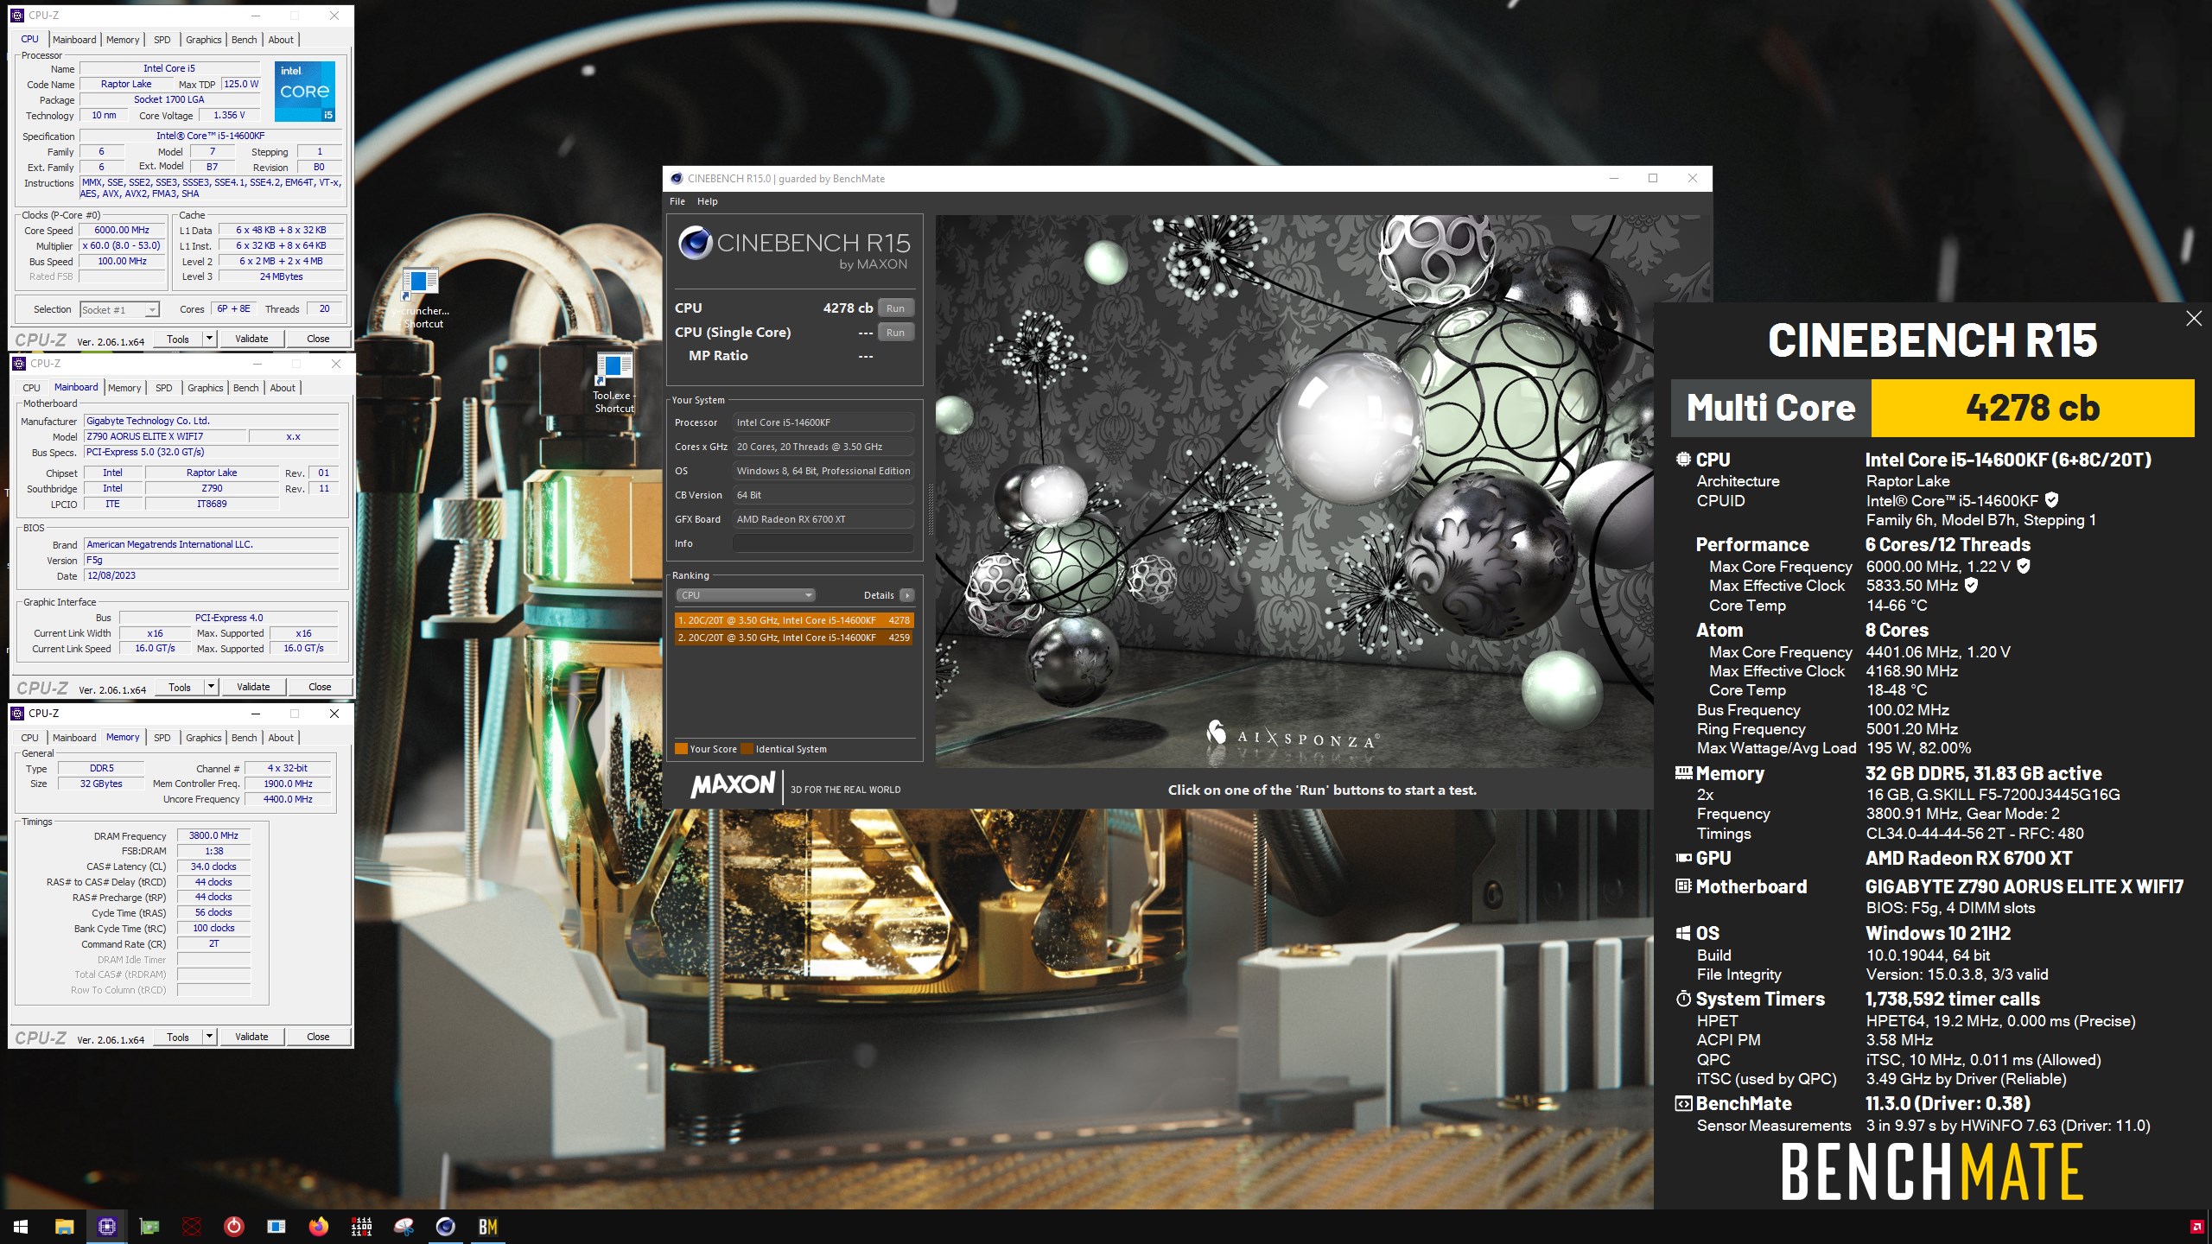Open the Cinebench File menu
This screenshot has width=2212, height=1244.
click(677, 201)
